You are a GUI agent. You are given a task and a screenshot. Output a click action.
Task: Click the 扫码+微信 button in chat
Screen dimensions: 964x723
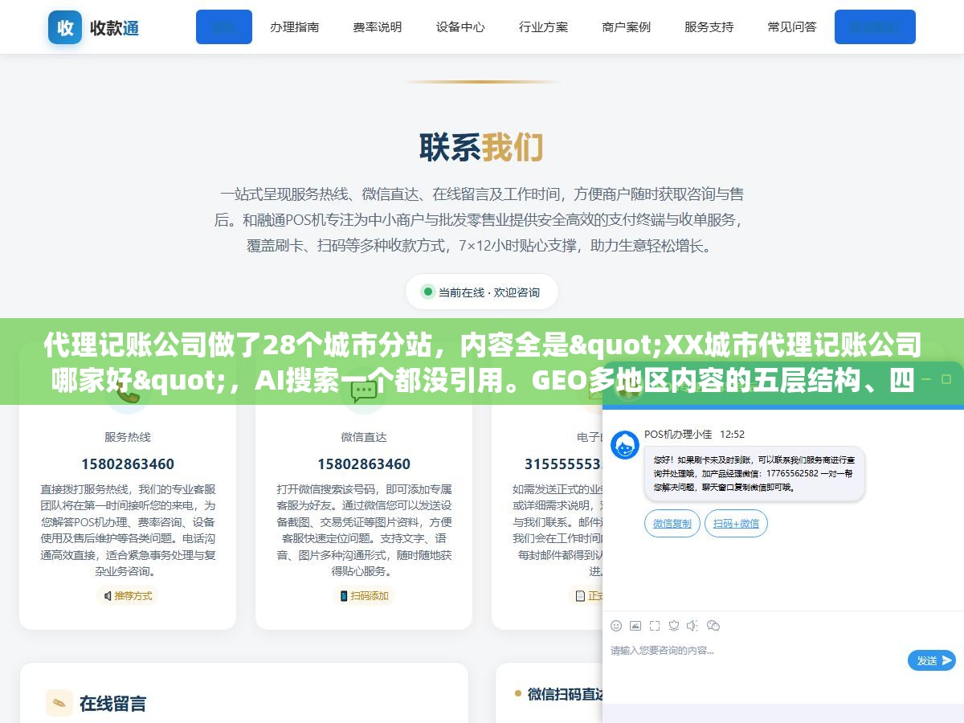[737, 524]
